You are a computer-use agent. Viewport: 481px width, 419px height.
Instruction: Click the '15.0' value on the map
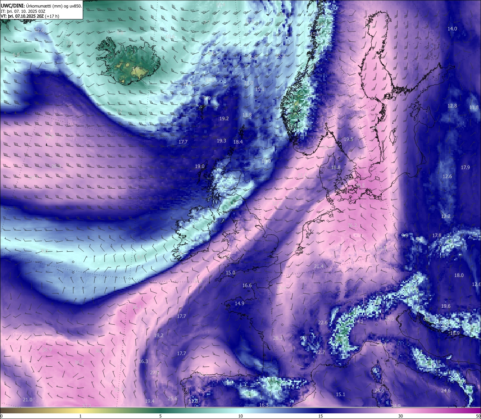(x=230, y=273)
